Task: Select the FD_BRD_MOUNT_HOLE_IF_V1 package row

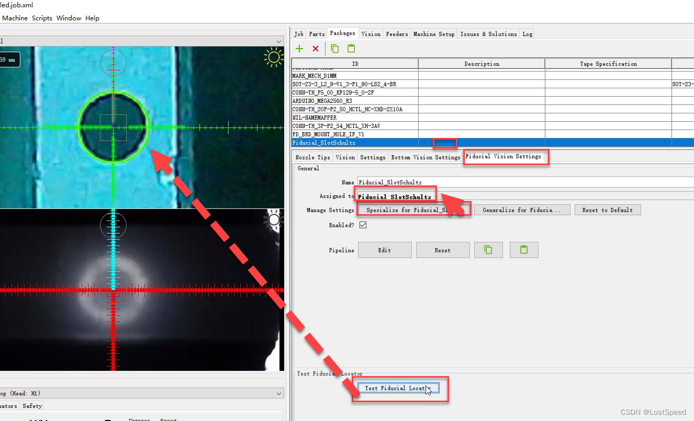Action: [492, 134]
